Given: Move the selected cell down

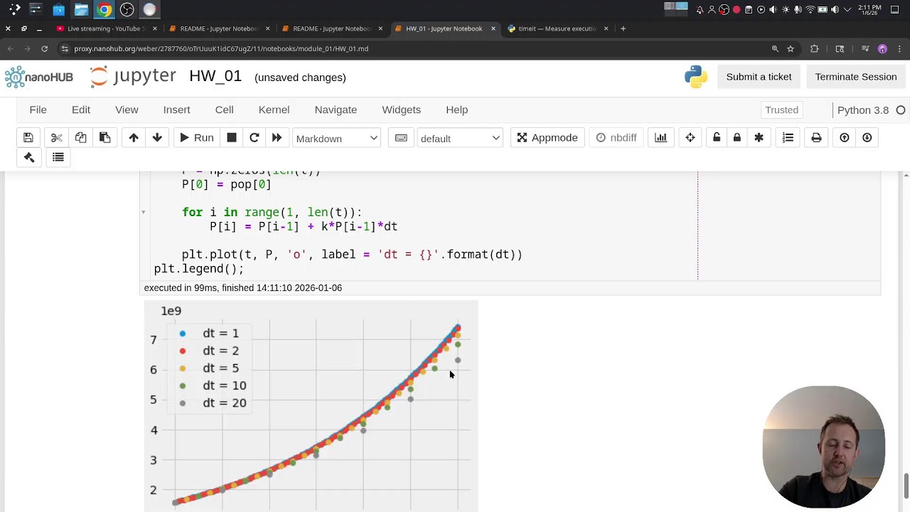Looking at the screenshot, I should [157, 138].
